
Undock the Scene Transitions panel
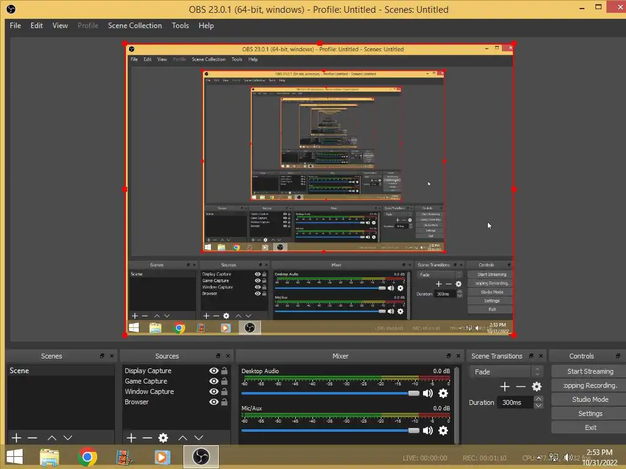(x=531, y=356)
